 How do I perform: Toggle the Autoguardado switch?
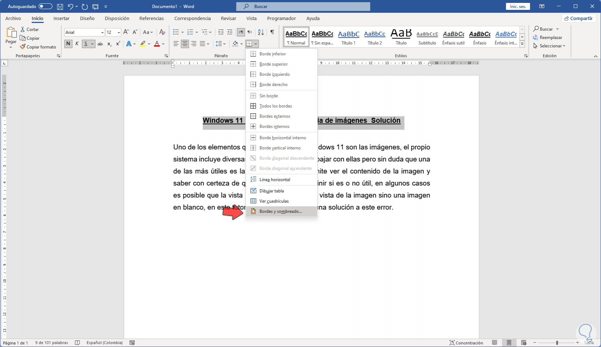point(46,7)
